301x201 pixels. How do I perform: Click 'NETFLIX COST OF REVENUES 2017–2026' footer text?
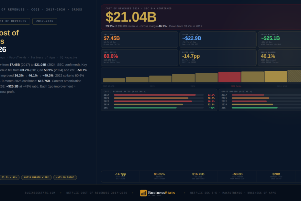(97, 193)
